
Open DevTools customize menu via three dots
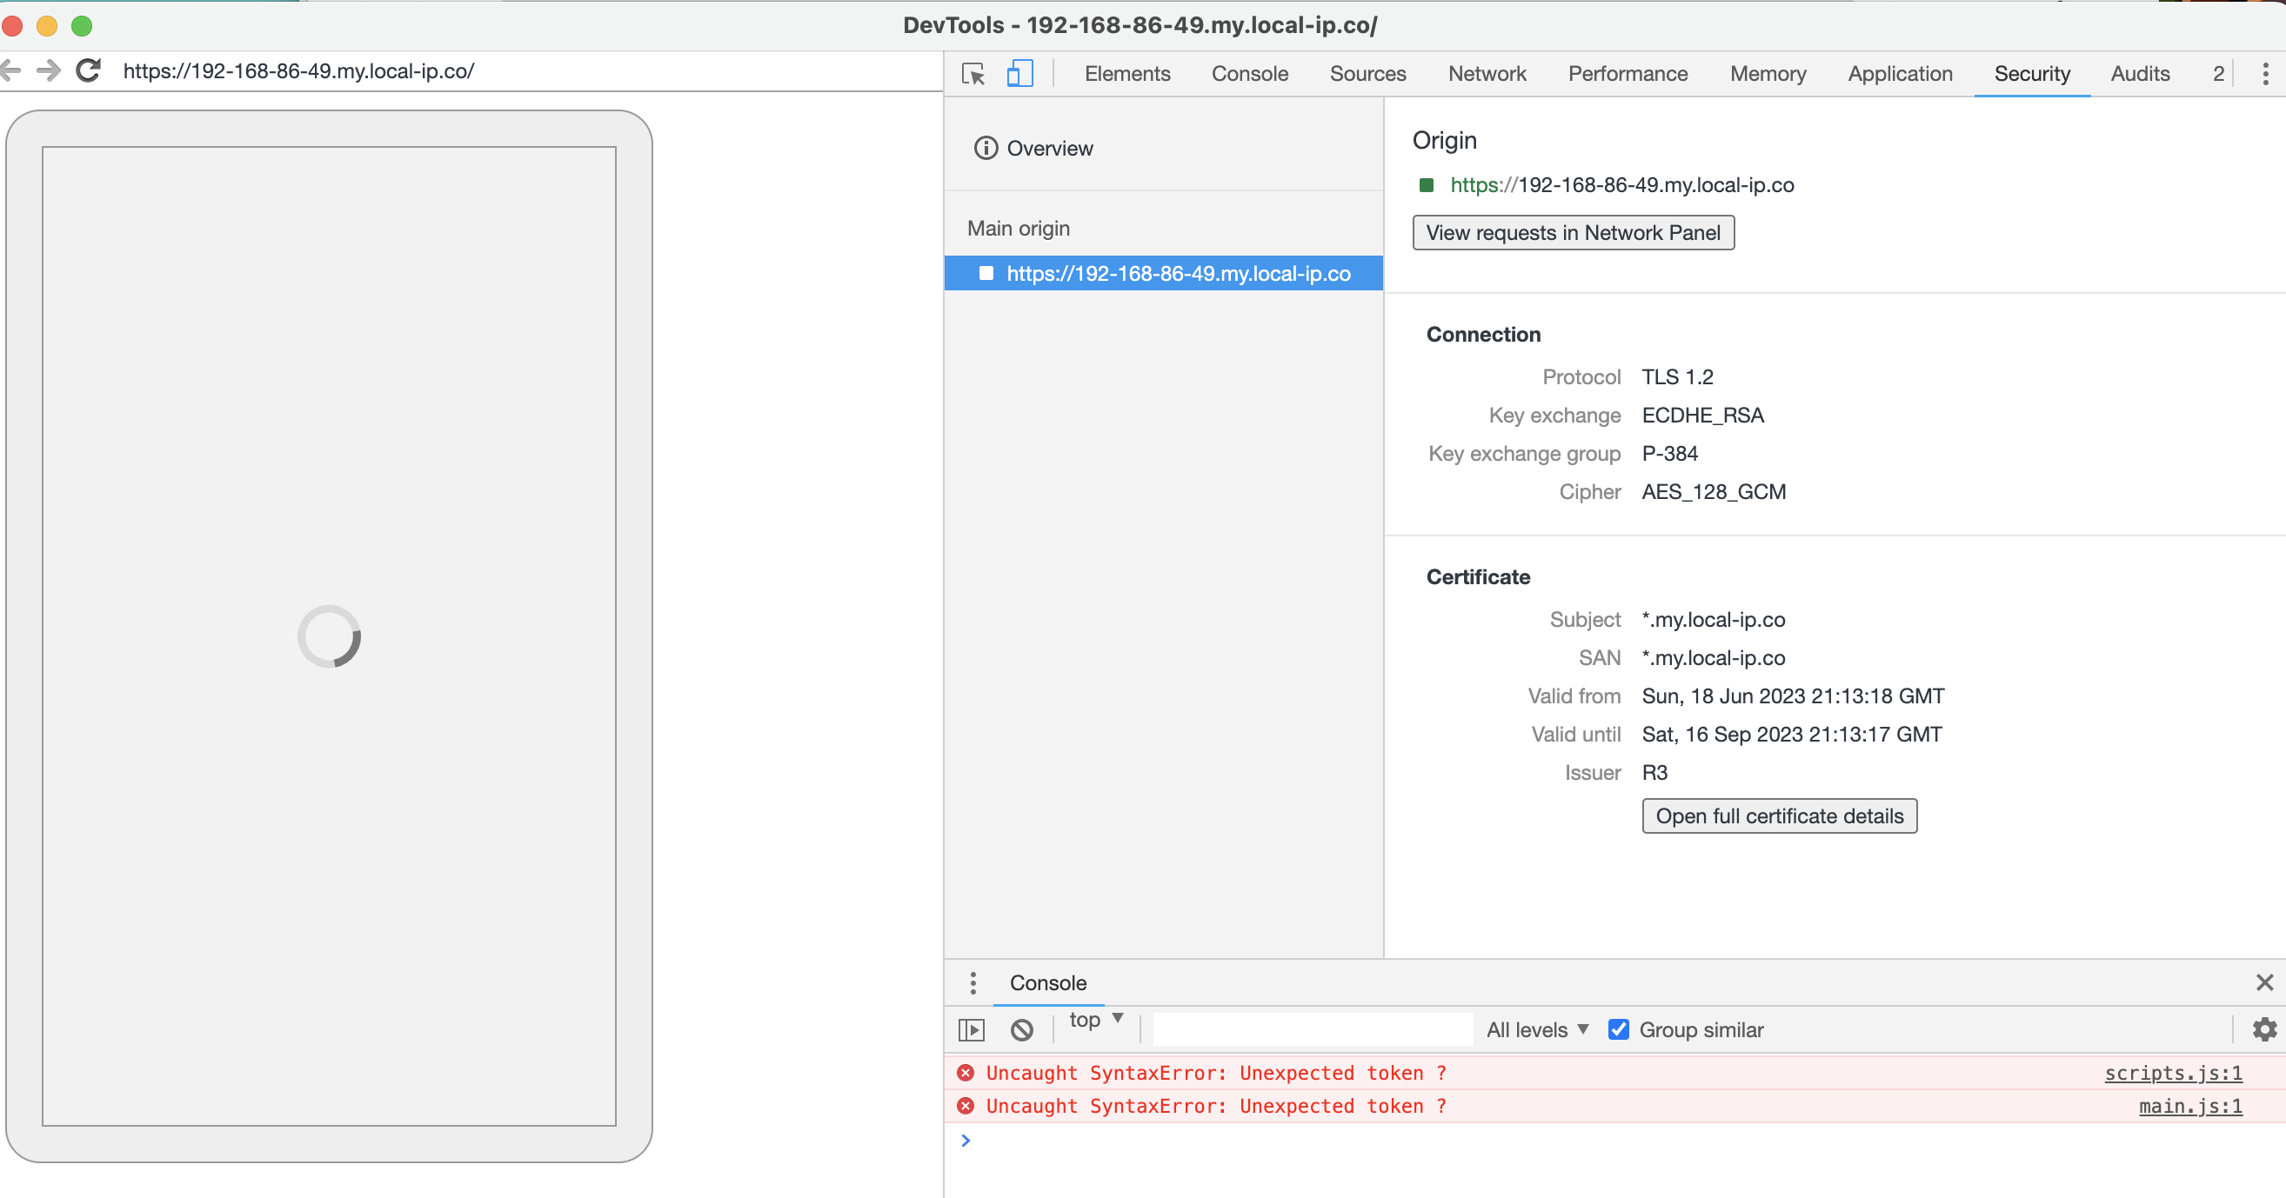[2269, 74]
